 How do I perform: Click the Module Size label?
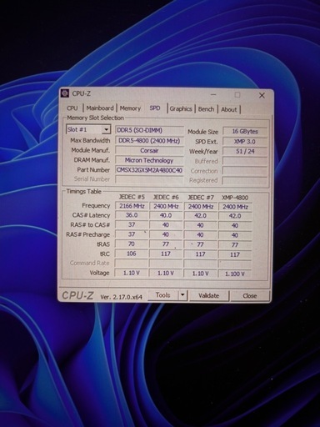[202, 132]
